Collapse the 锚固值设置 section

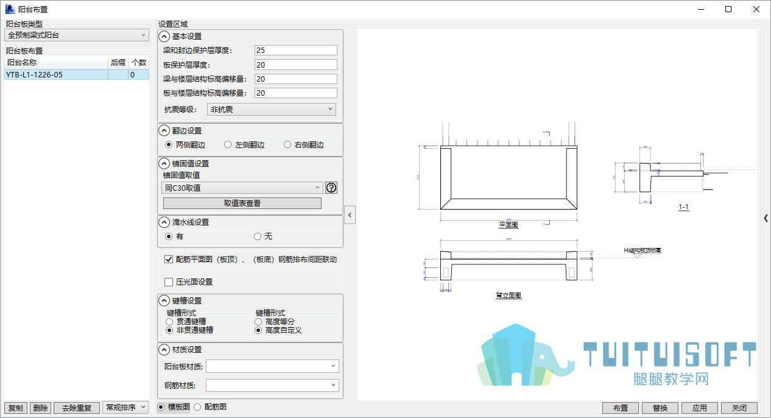[164, 163]
